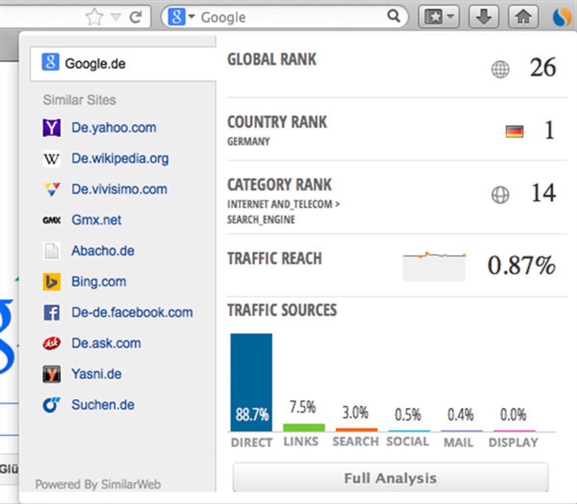Click the magnifying glass search icon

click(x=394, y=16)
